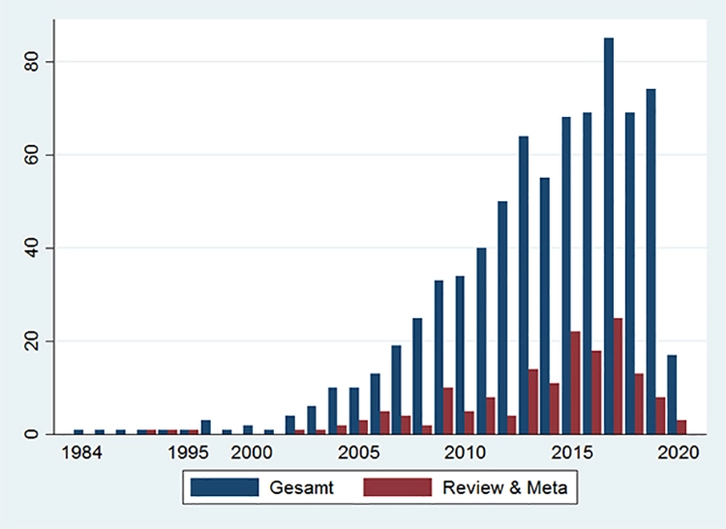Screen dimensions: 726x529
Task: Select the 40 y-axis label
Action: 33,249
